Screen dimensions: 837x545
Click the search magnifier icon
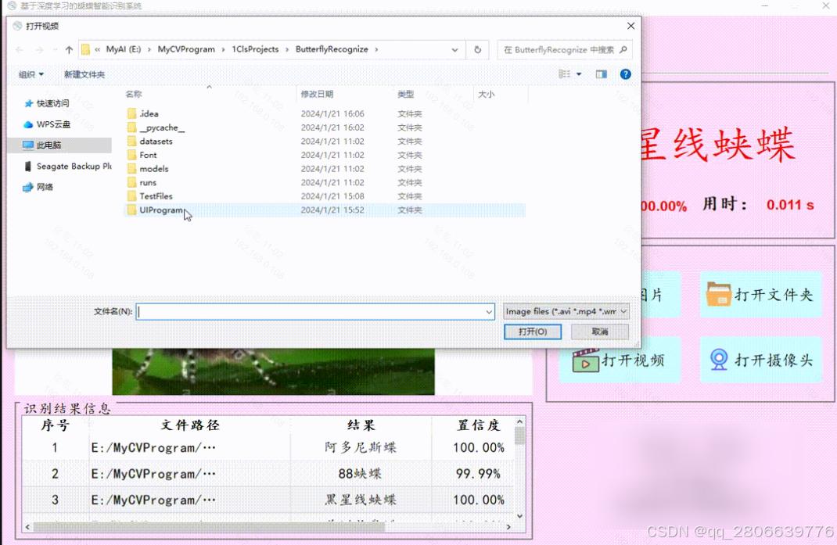click(623, 49)
